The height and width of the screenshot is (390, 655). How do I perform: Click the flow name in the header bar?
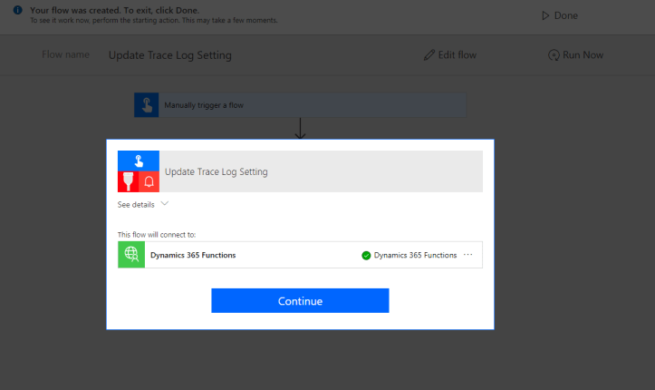point(169,55)
